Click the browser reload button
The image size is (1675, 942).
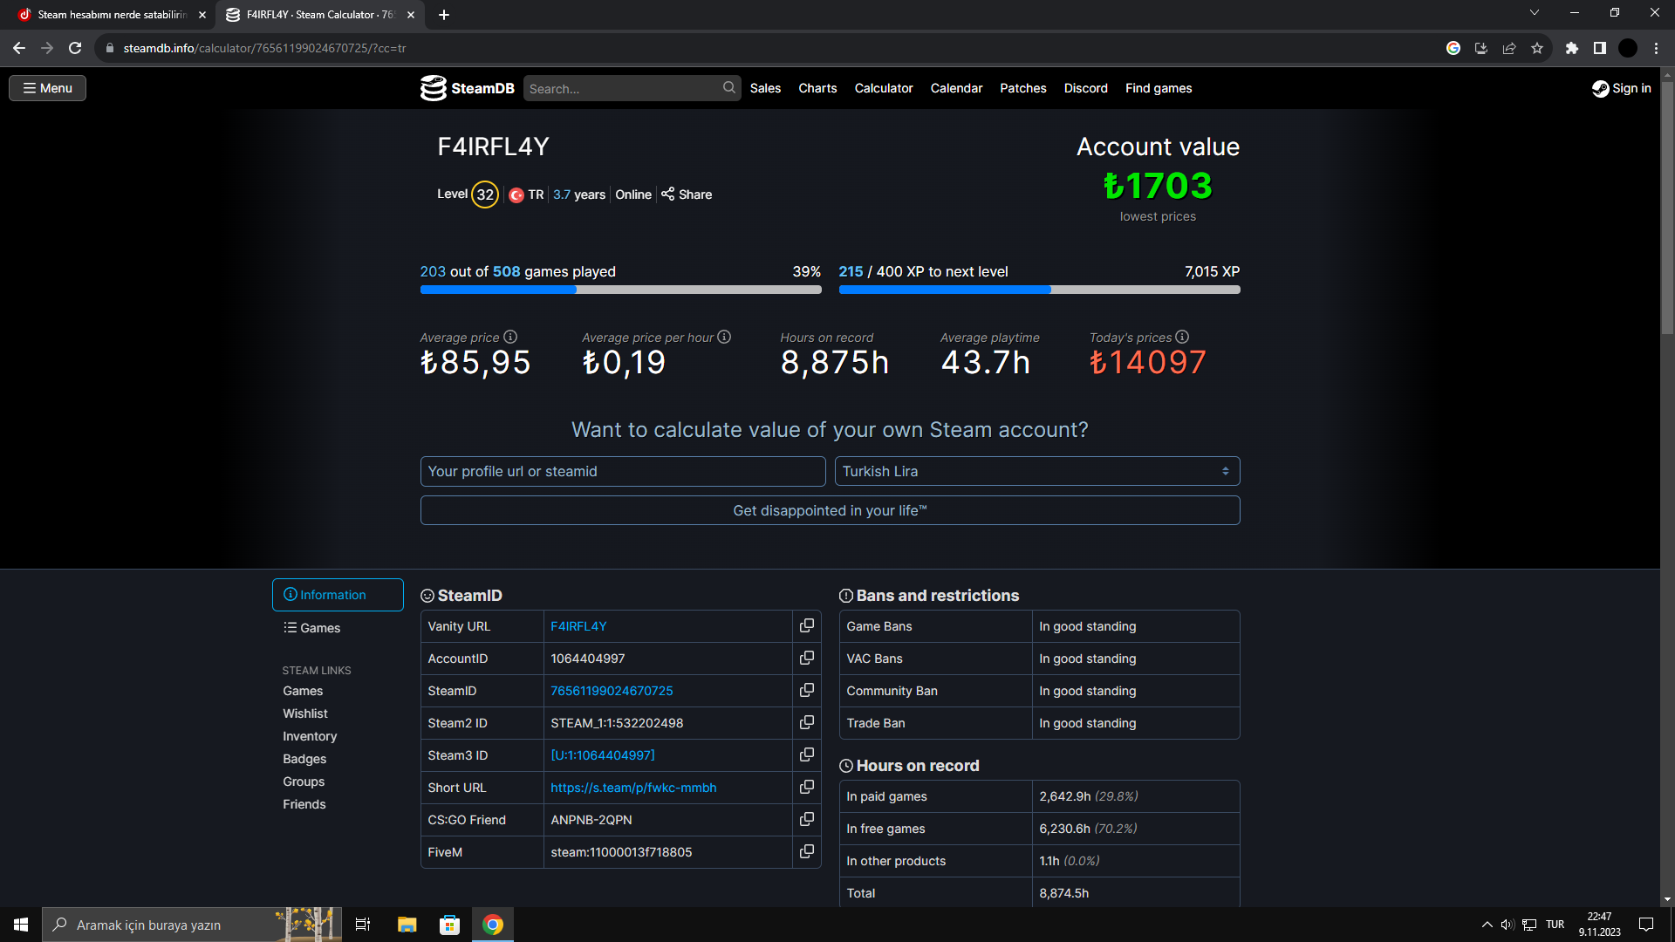tap(75, 48)
